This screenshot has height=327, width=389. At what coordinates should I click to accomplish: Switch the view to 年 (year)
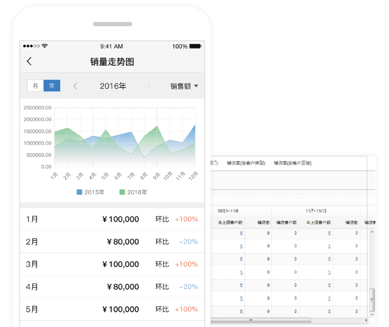51,86
